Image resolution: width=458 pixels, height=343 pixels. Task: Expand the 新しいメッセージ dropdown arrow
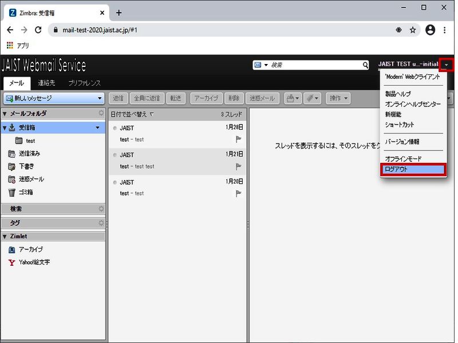click(x=99, y=98)
